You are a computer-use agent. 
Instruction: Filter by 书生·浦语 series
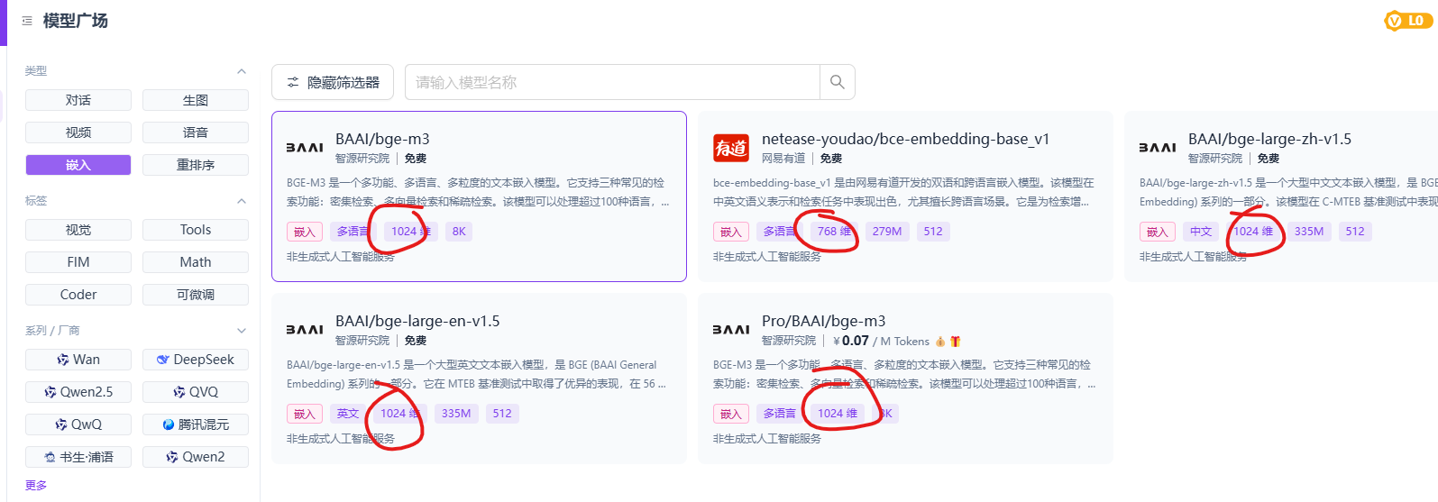[78, 457]
